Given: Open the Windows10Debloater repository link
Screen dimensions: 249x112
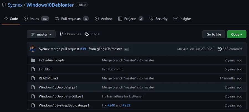Looking at the screenshot, I should pos(50,5).
